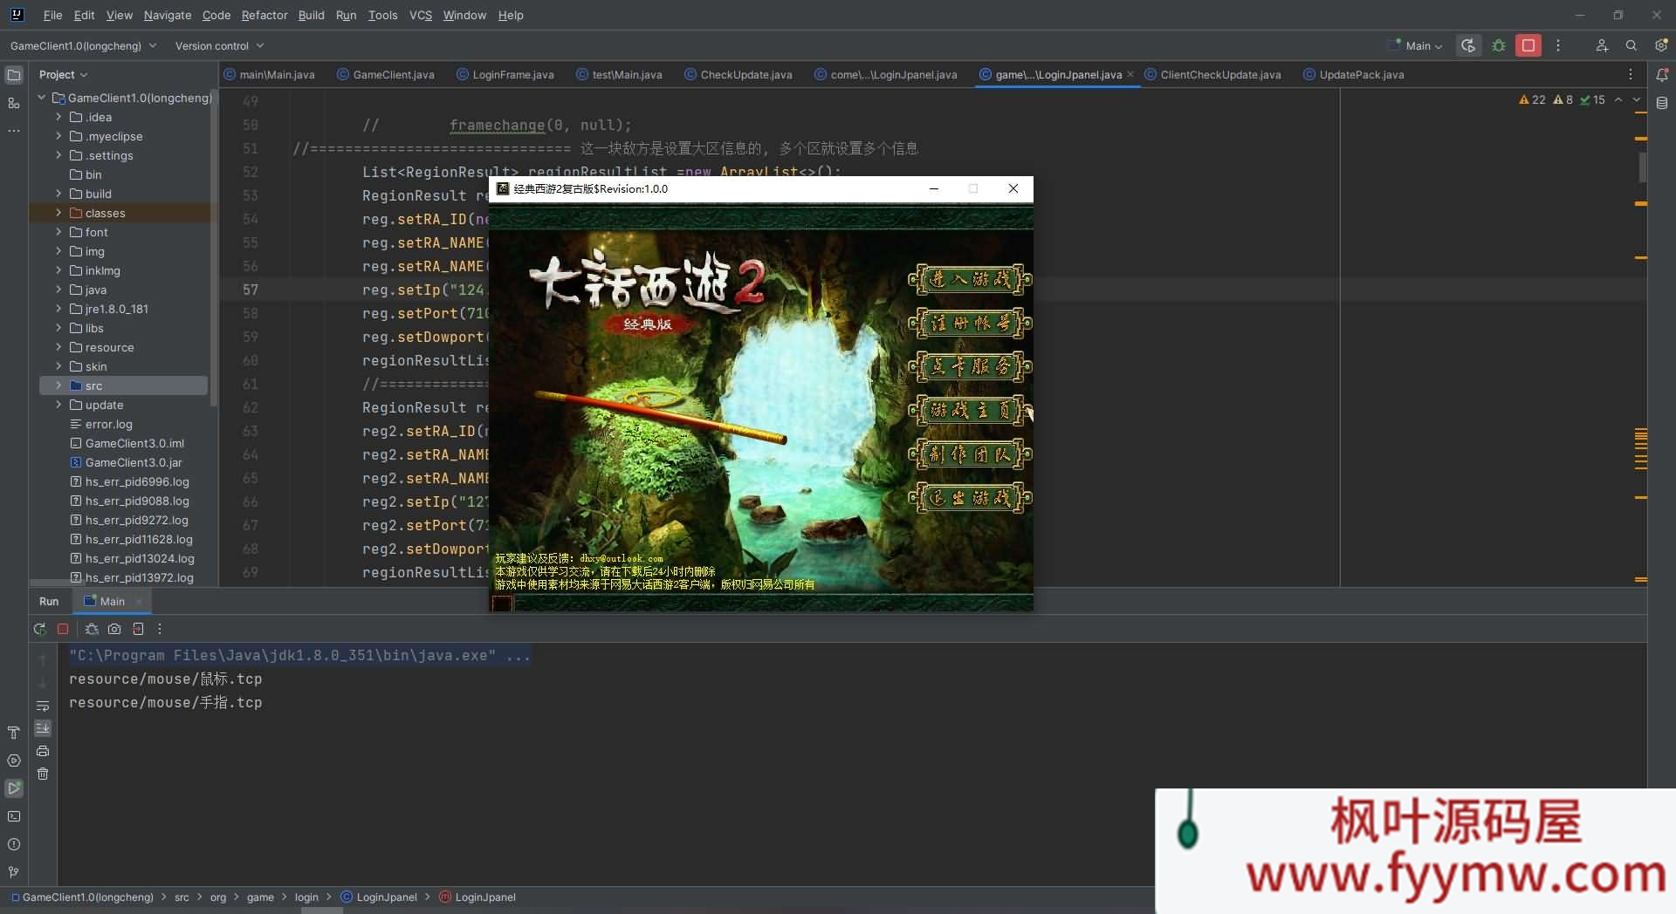Click the camera thread dump icon
The height and width of the screenshot is (914, 1676).
coord(114,629)
